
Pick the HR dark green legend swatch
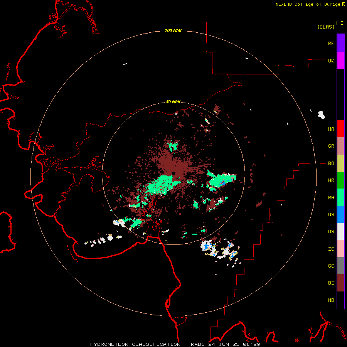click(340, 180)
